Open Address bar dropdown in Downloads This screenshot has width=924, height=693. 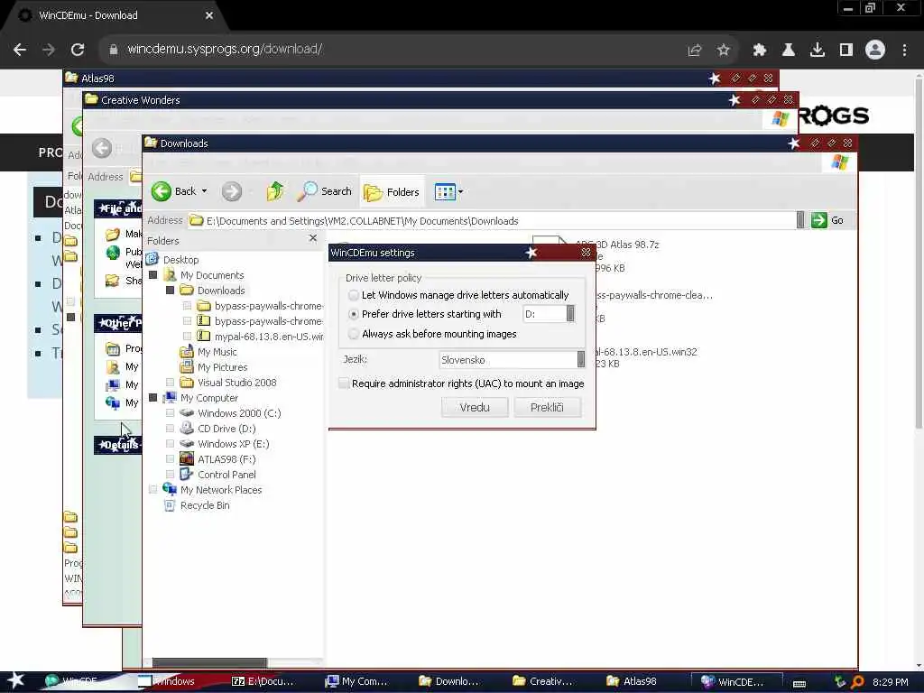tap(800, 220)
